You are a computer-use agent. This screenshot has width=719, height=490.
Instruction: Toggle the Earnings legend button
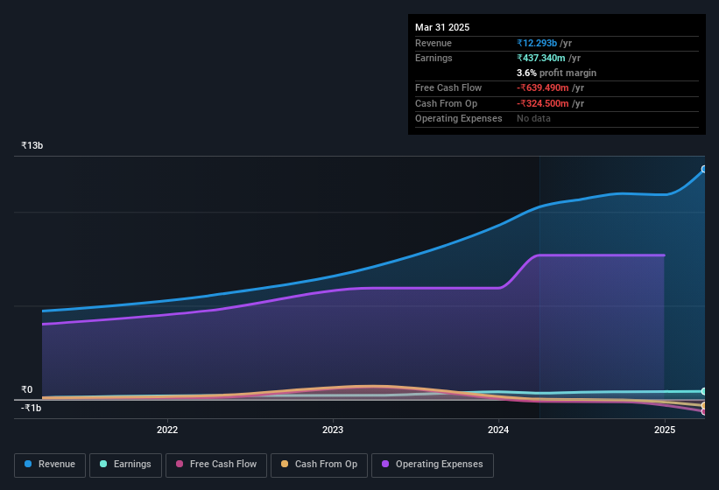coord(125,465)
